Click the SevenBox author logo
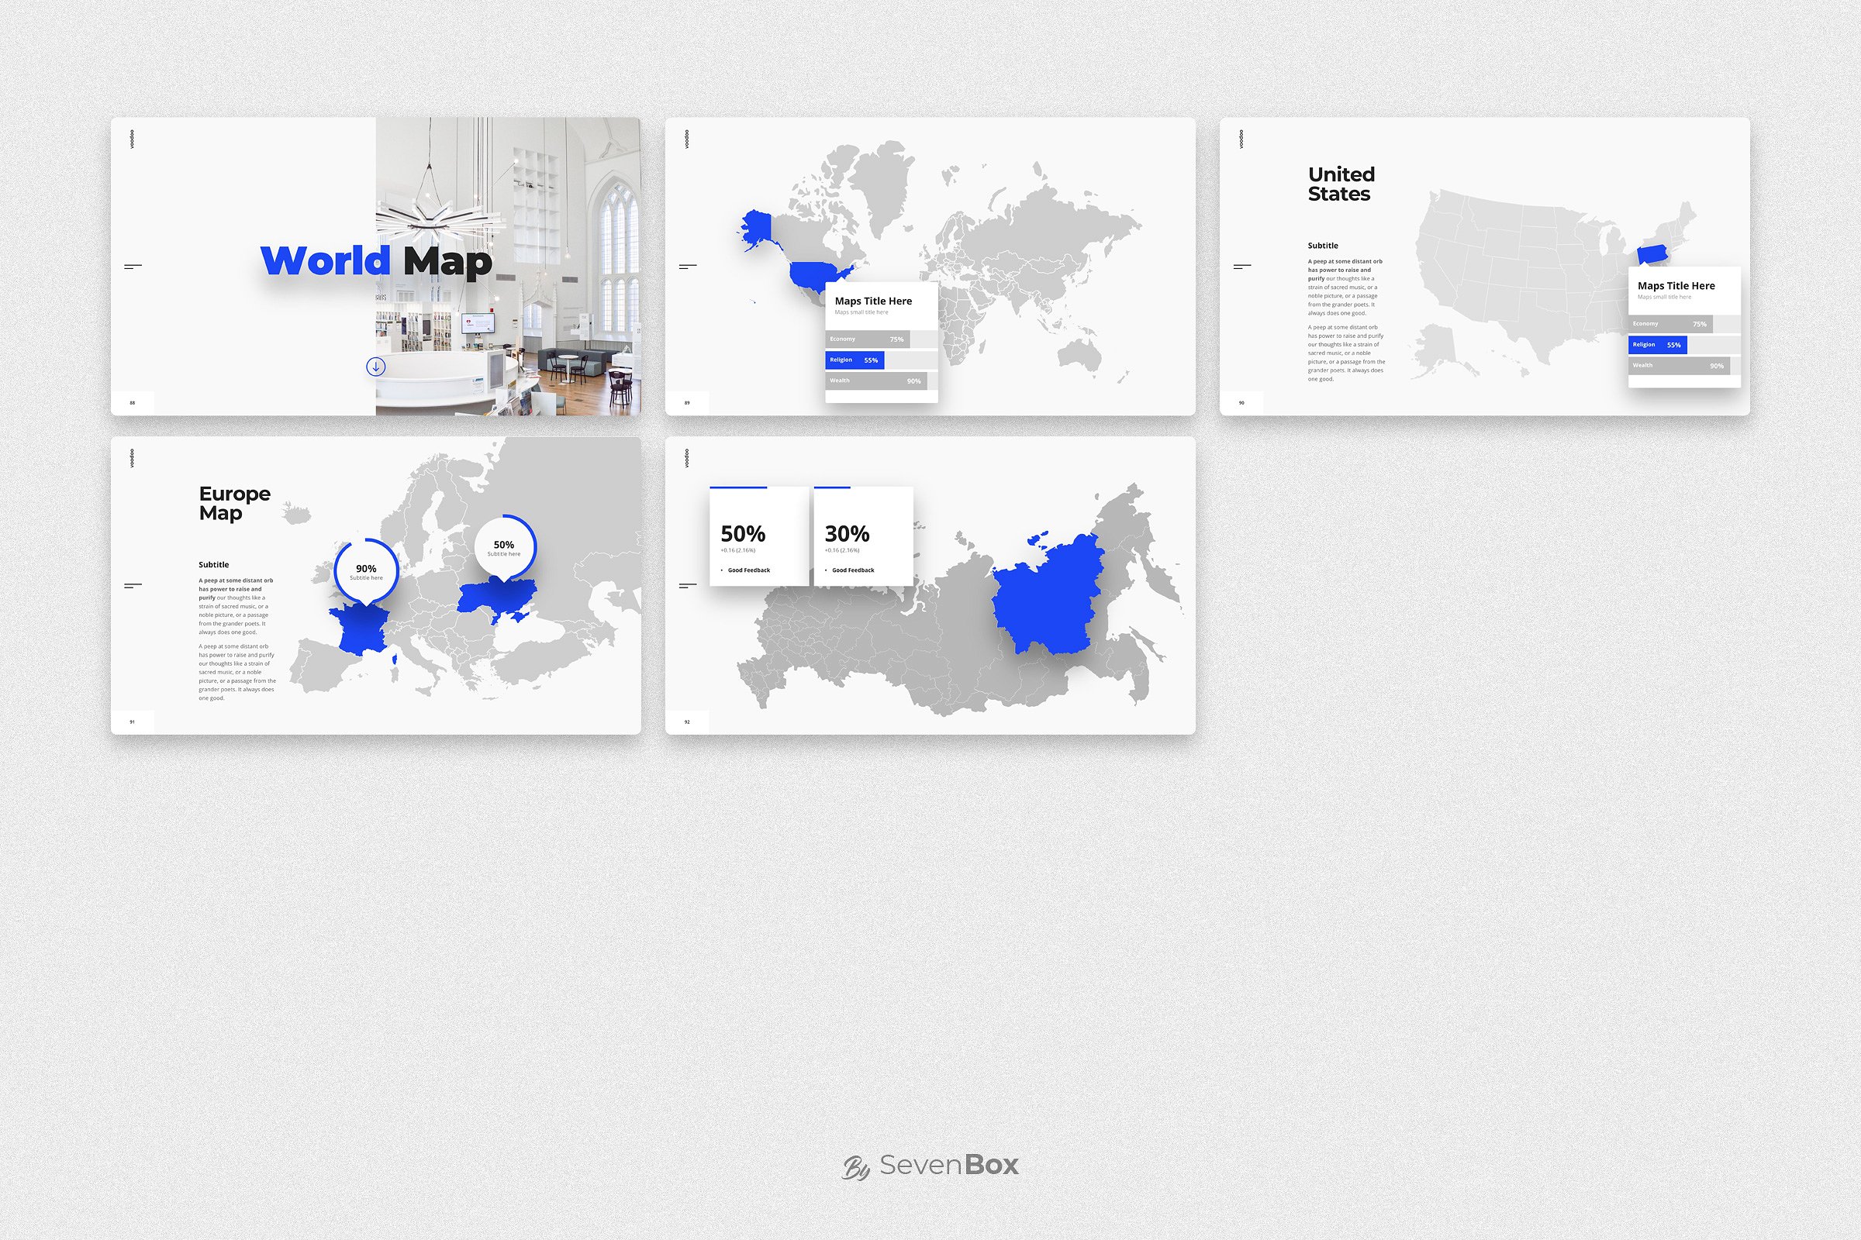Screen dimensions: 1861x1240 point(930,1165)
